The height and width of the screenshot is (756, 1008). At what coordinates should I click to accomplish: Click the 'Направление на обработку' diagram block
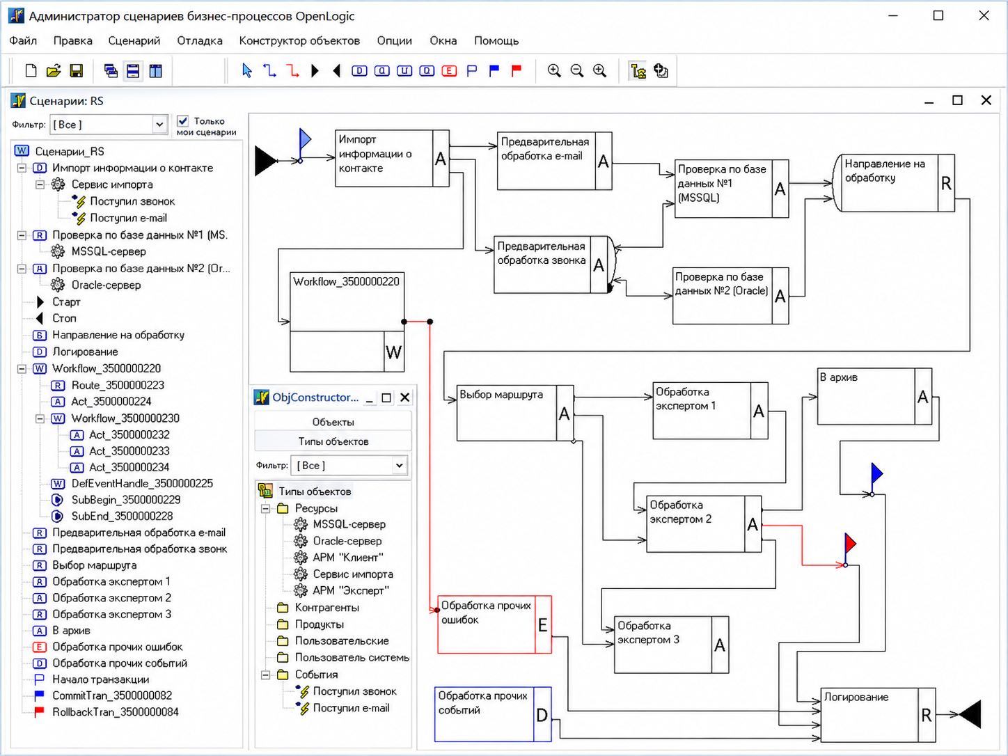pos(894,183)
